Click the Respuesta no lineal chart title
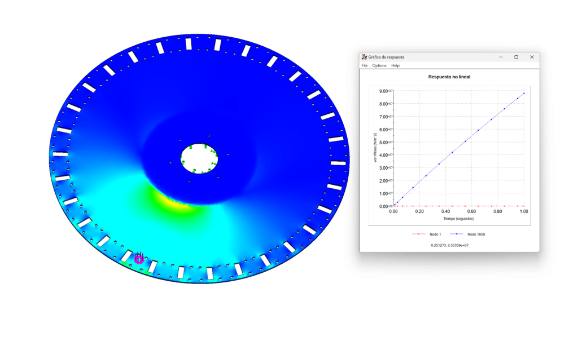Image resolution: width=578 pixels, height=350 pixels. (449, 77)
